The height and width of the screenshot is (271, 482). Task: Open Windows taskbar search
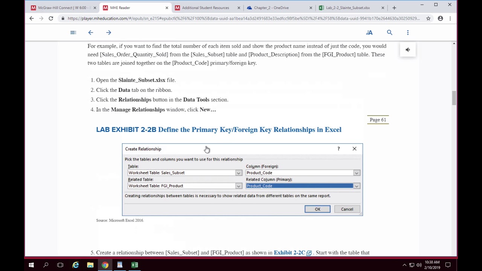coord(46,265)
